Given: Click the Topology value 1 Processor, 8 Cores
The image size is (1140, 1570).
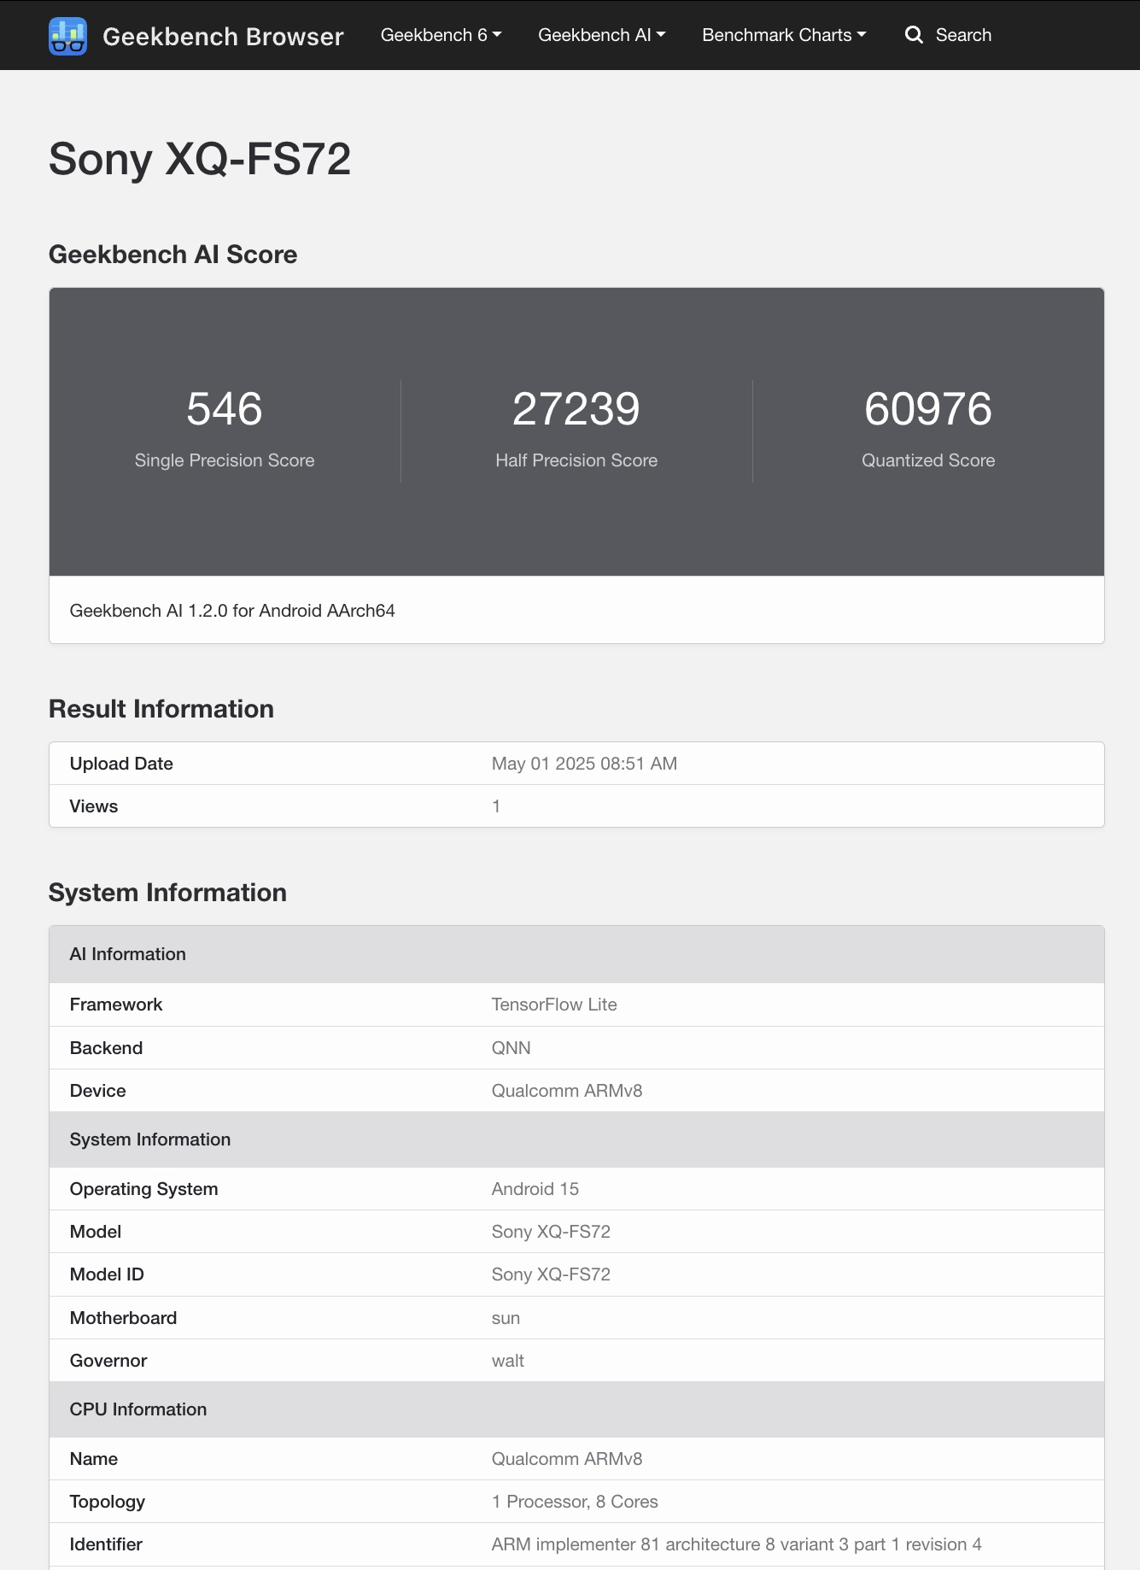Looking at the screenshot, I should 575,1502.
